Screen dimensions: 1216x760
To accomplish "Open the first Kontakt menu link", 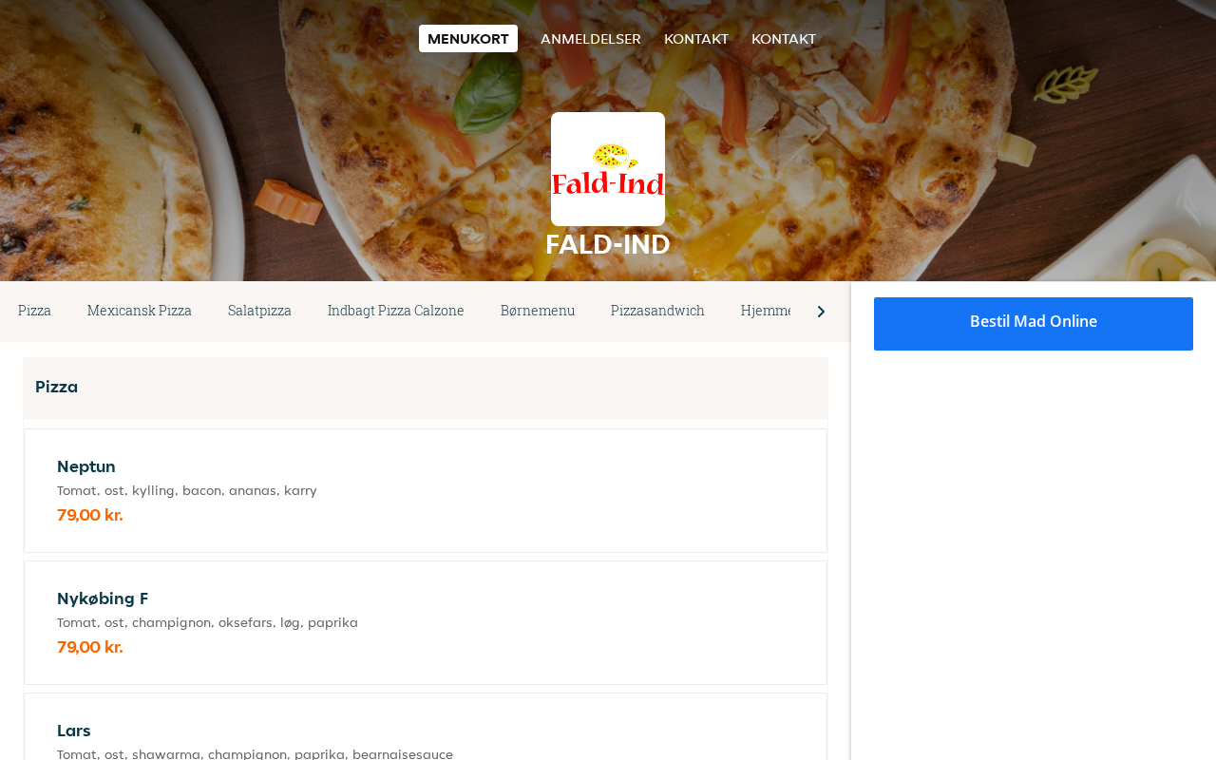I will click(x=696, y=39).
